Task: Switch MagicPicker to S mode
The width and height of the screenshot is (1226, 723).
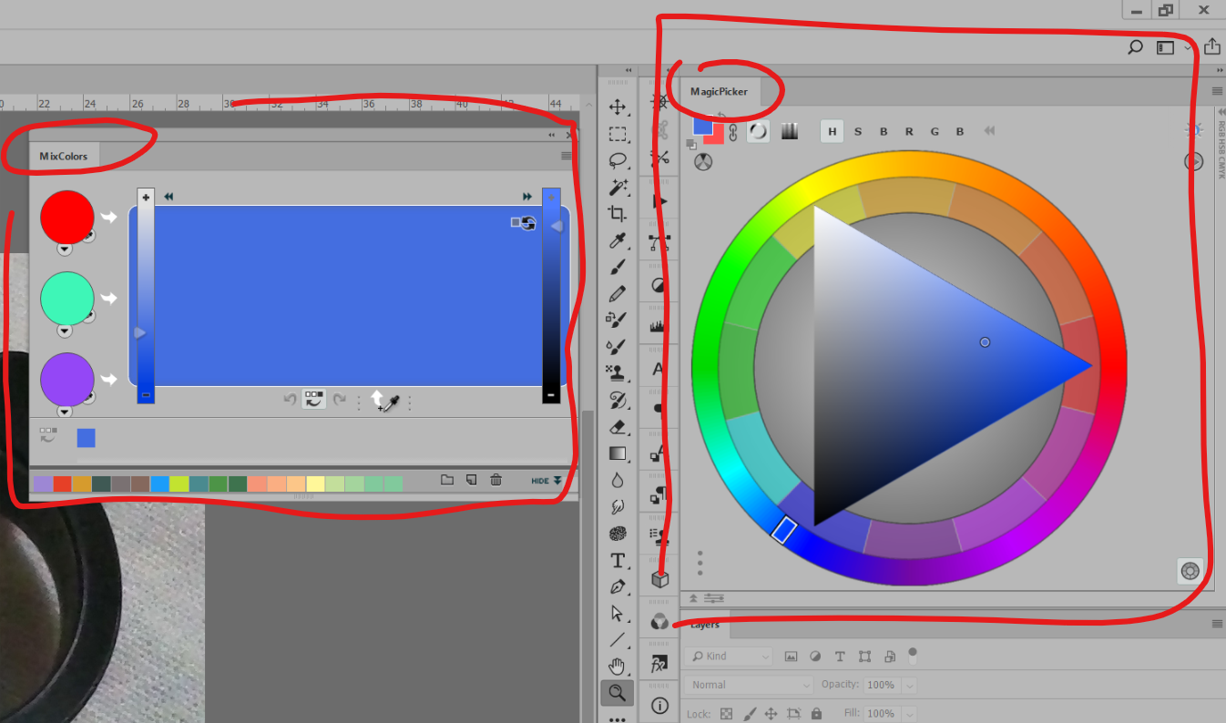Action: pos(858,131)
